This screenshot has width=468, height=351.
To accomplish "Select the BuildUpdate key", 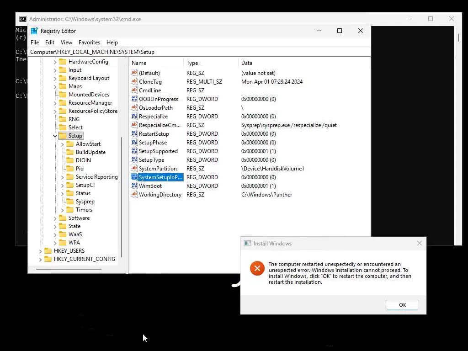I will click(x=90, y=152).
